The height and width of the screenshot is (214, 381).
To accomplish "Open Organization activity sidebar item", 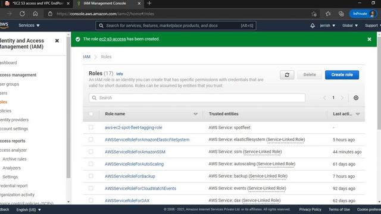I will pyautogui.click(x=17, y=194).
